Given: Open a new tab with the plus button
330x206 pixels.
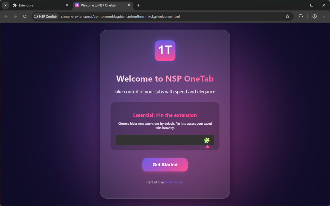Looking at the screenshot, I should pos(138,5).
